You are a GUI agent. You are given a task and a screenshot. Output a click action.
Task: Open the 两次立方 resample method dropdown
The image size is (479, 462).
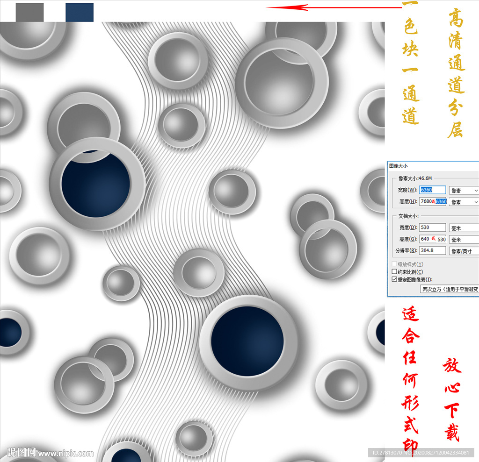[x=450, y=289]
